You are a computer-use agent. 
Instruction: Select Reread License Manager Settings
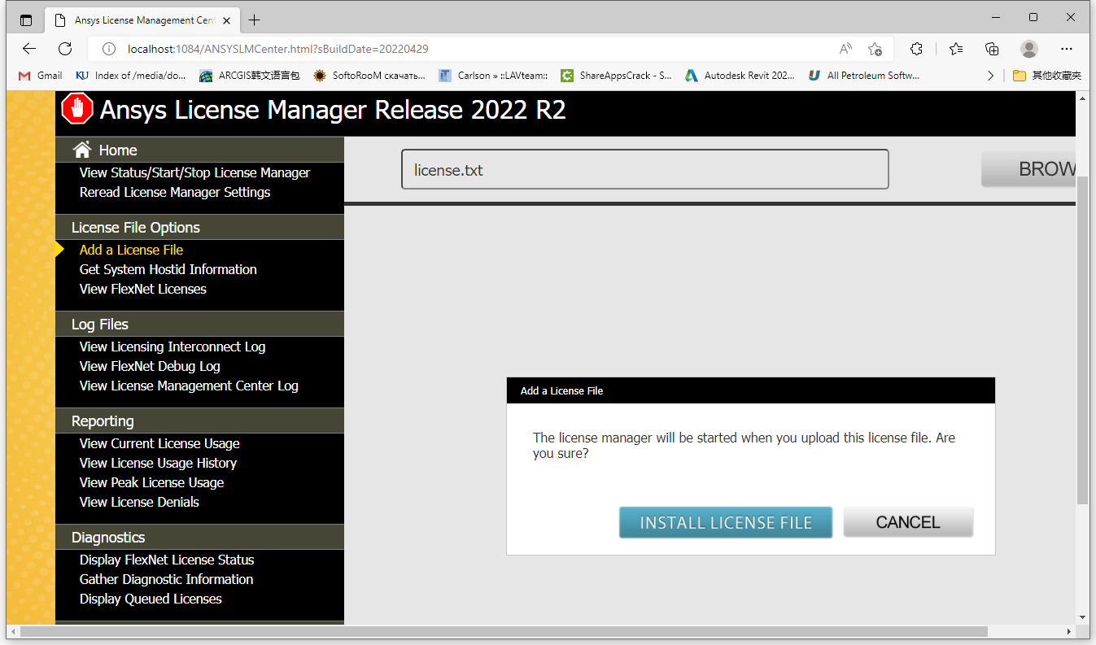pos(175,192)
